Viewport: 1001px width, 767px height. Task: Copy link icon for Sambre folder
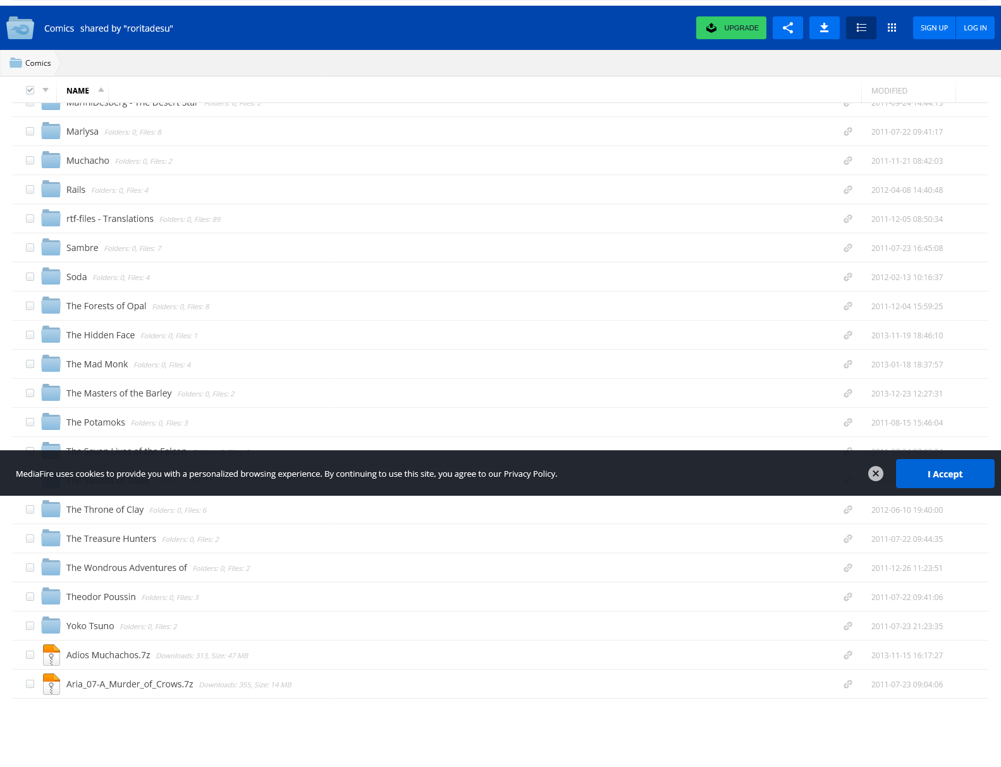click(848, 248)
